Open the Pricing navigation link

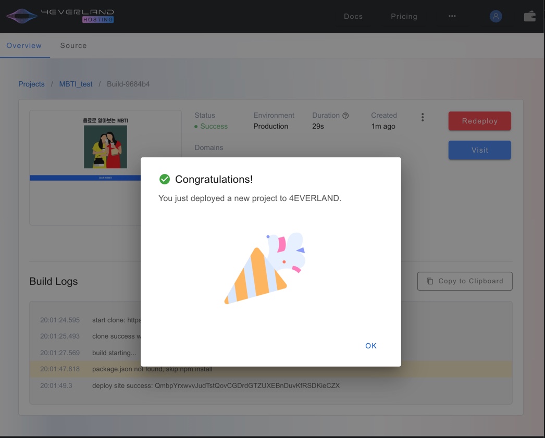(404, 16)
